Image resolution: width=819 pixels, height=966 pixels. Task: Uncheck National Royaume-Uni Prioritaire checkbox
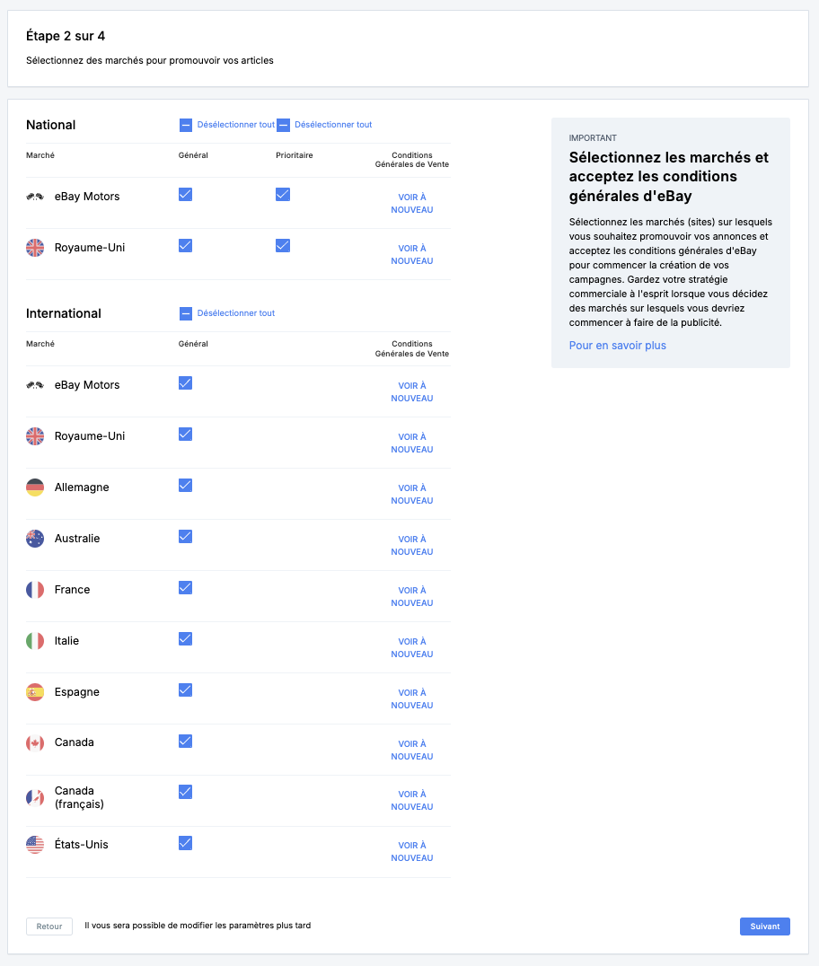283,246
